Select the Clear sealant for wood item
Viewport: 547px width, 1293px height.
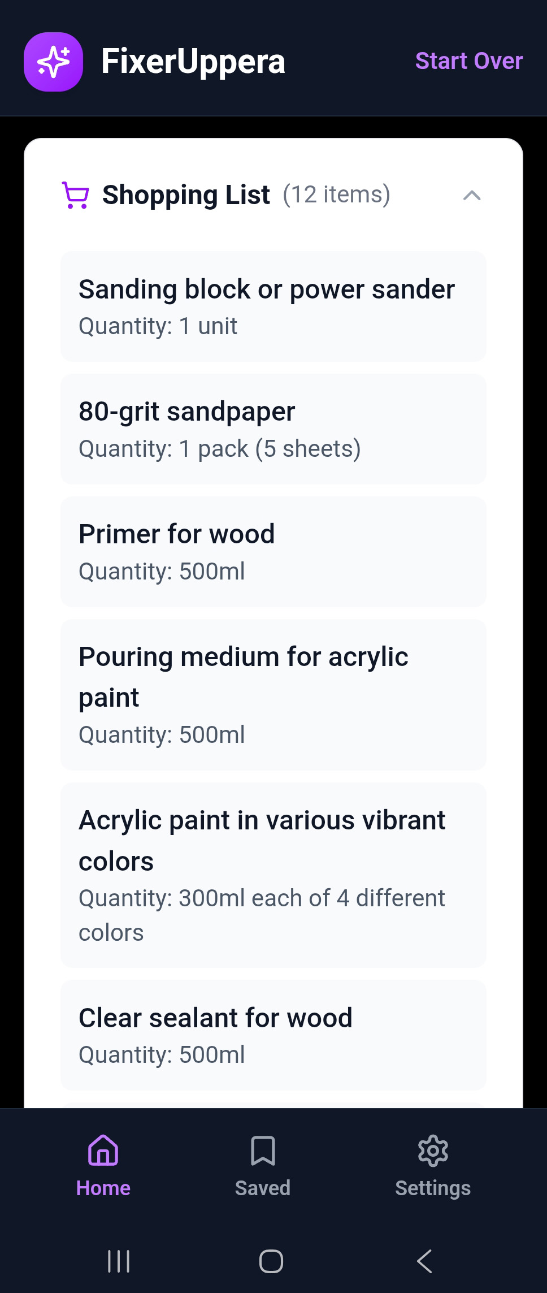(273, 1035)
